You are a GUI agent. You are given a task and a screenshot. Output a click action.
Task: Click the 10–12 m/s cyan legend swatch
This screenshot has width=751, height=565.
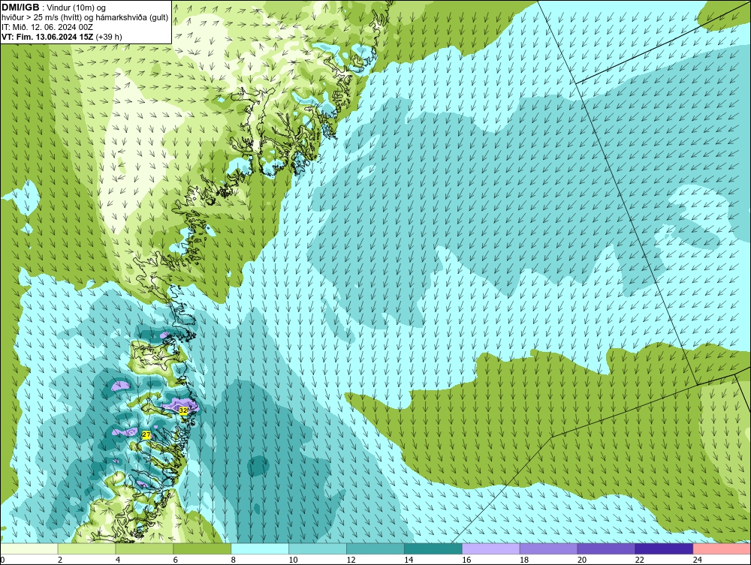coord(318,548)
